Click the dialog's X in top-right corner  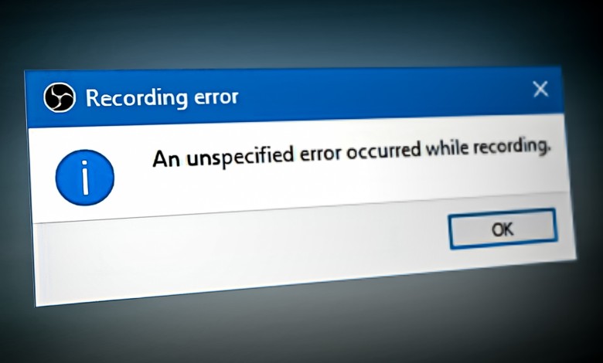tap(540, 89)
